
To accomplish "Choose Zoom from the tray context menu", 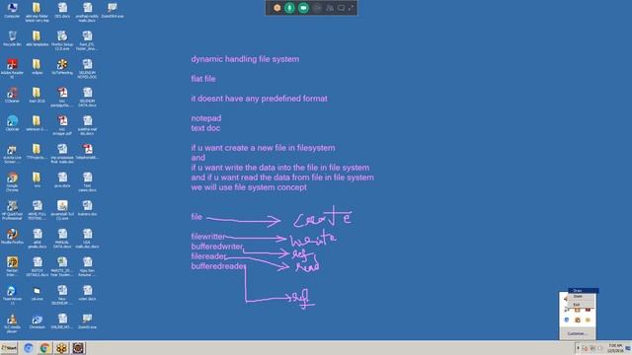I will [582, 297].
